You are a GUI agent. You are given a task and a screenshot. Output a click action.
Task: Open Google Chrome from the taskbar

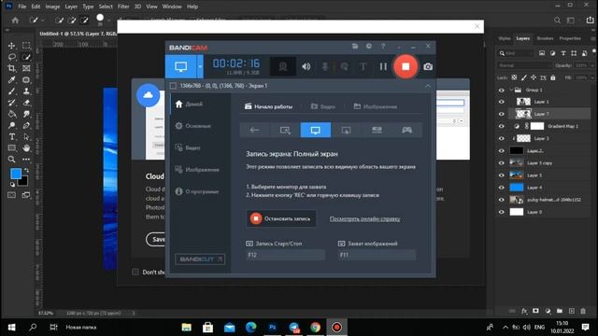click(x=316, y=328)
